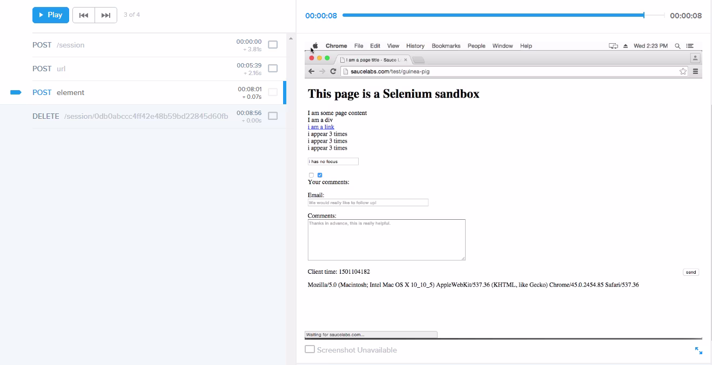Click the Play button
Image resolution: width=712 pixels, height=365 pixels.
coord(51,15)
